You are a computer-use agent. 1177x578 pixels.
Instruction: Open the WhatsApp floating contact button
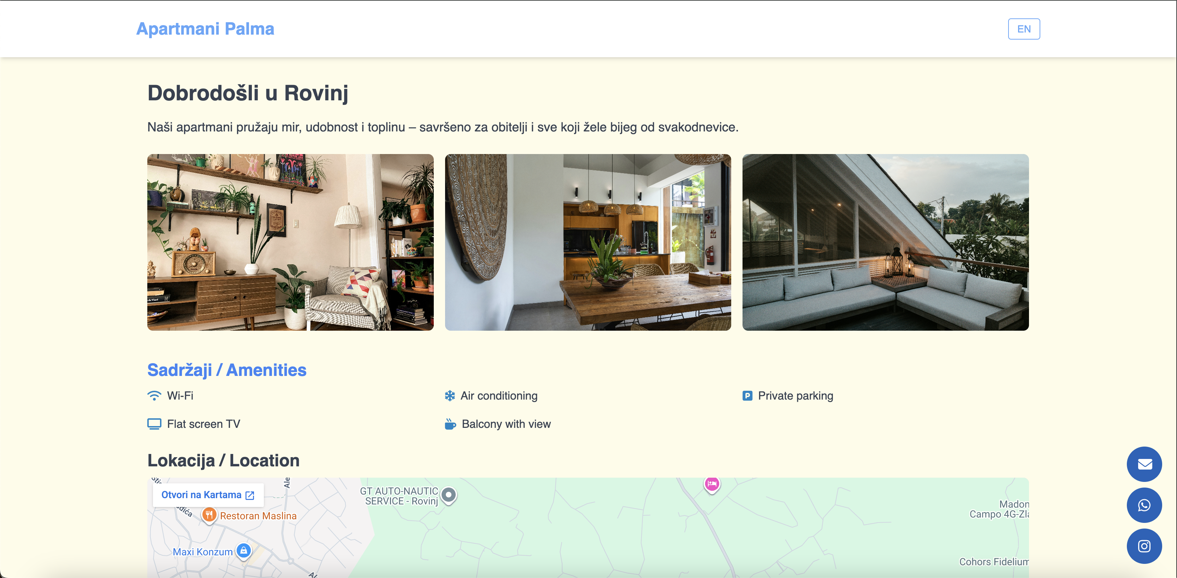1144,505
